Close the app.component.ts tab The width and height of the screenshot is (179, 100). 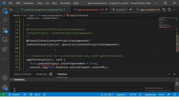click(x=106, y=10)
